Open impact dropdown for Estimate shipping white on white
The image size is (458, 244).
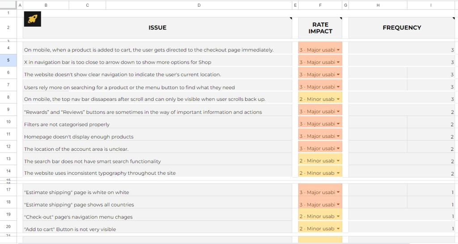[338, 192]
